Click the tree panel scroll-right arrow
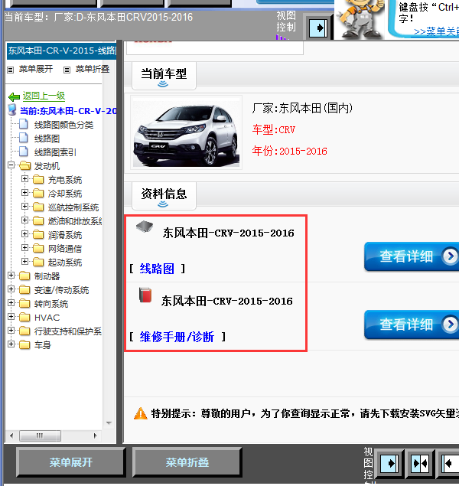The width and height of the screenshot is (459, 486). click(96, 435)
